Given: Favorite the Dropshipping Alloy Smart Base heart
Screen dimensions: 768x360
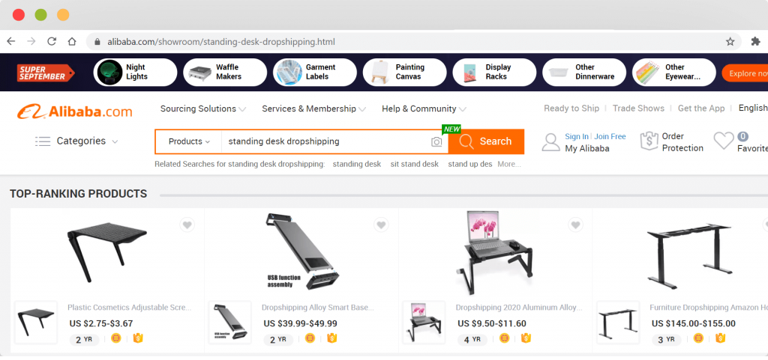Looking at the screenshot, I should 381,225.
